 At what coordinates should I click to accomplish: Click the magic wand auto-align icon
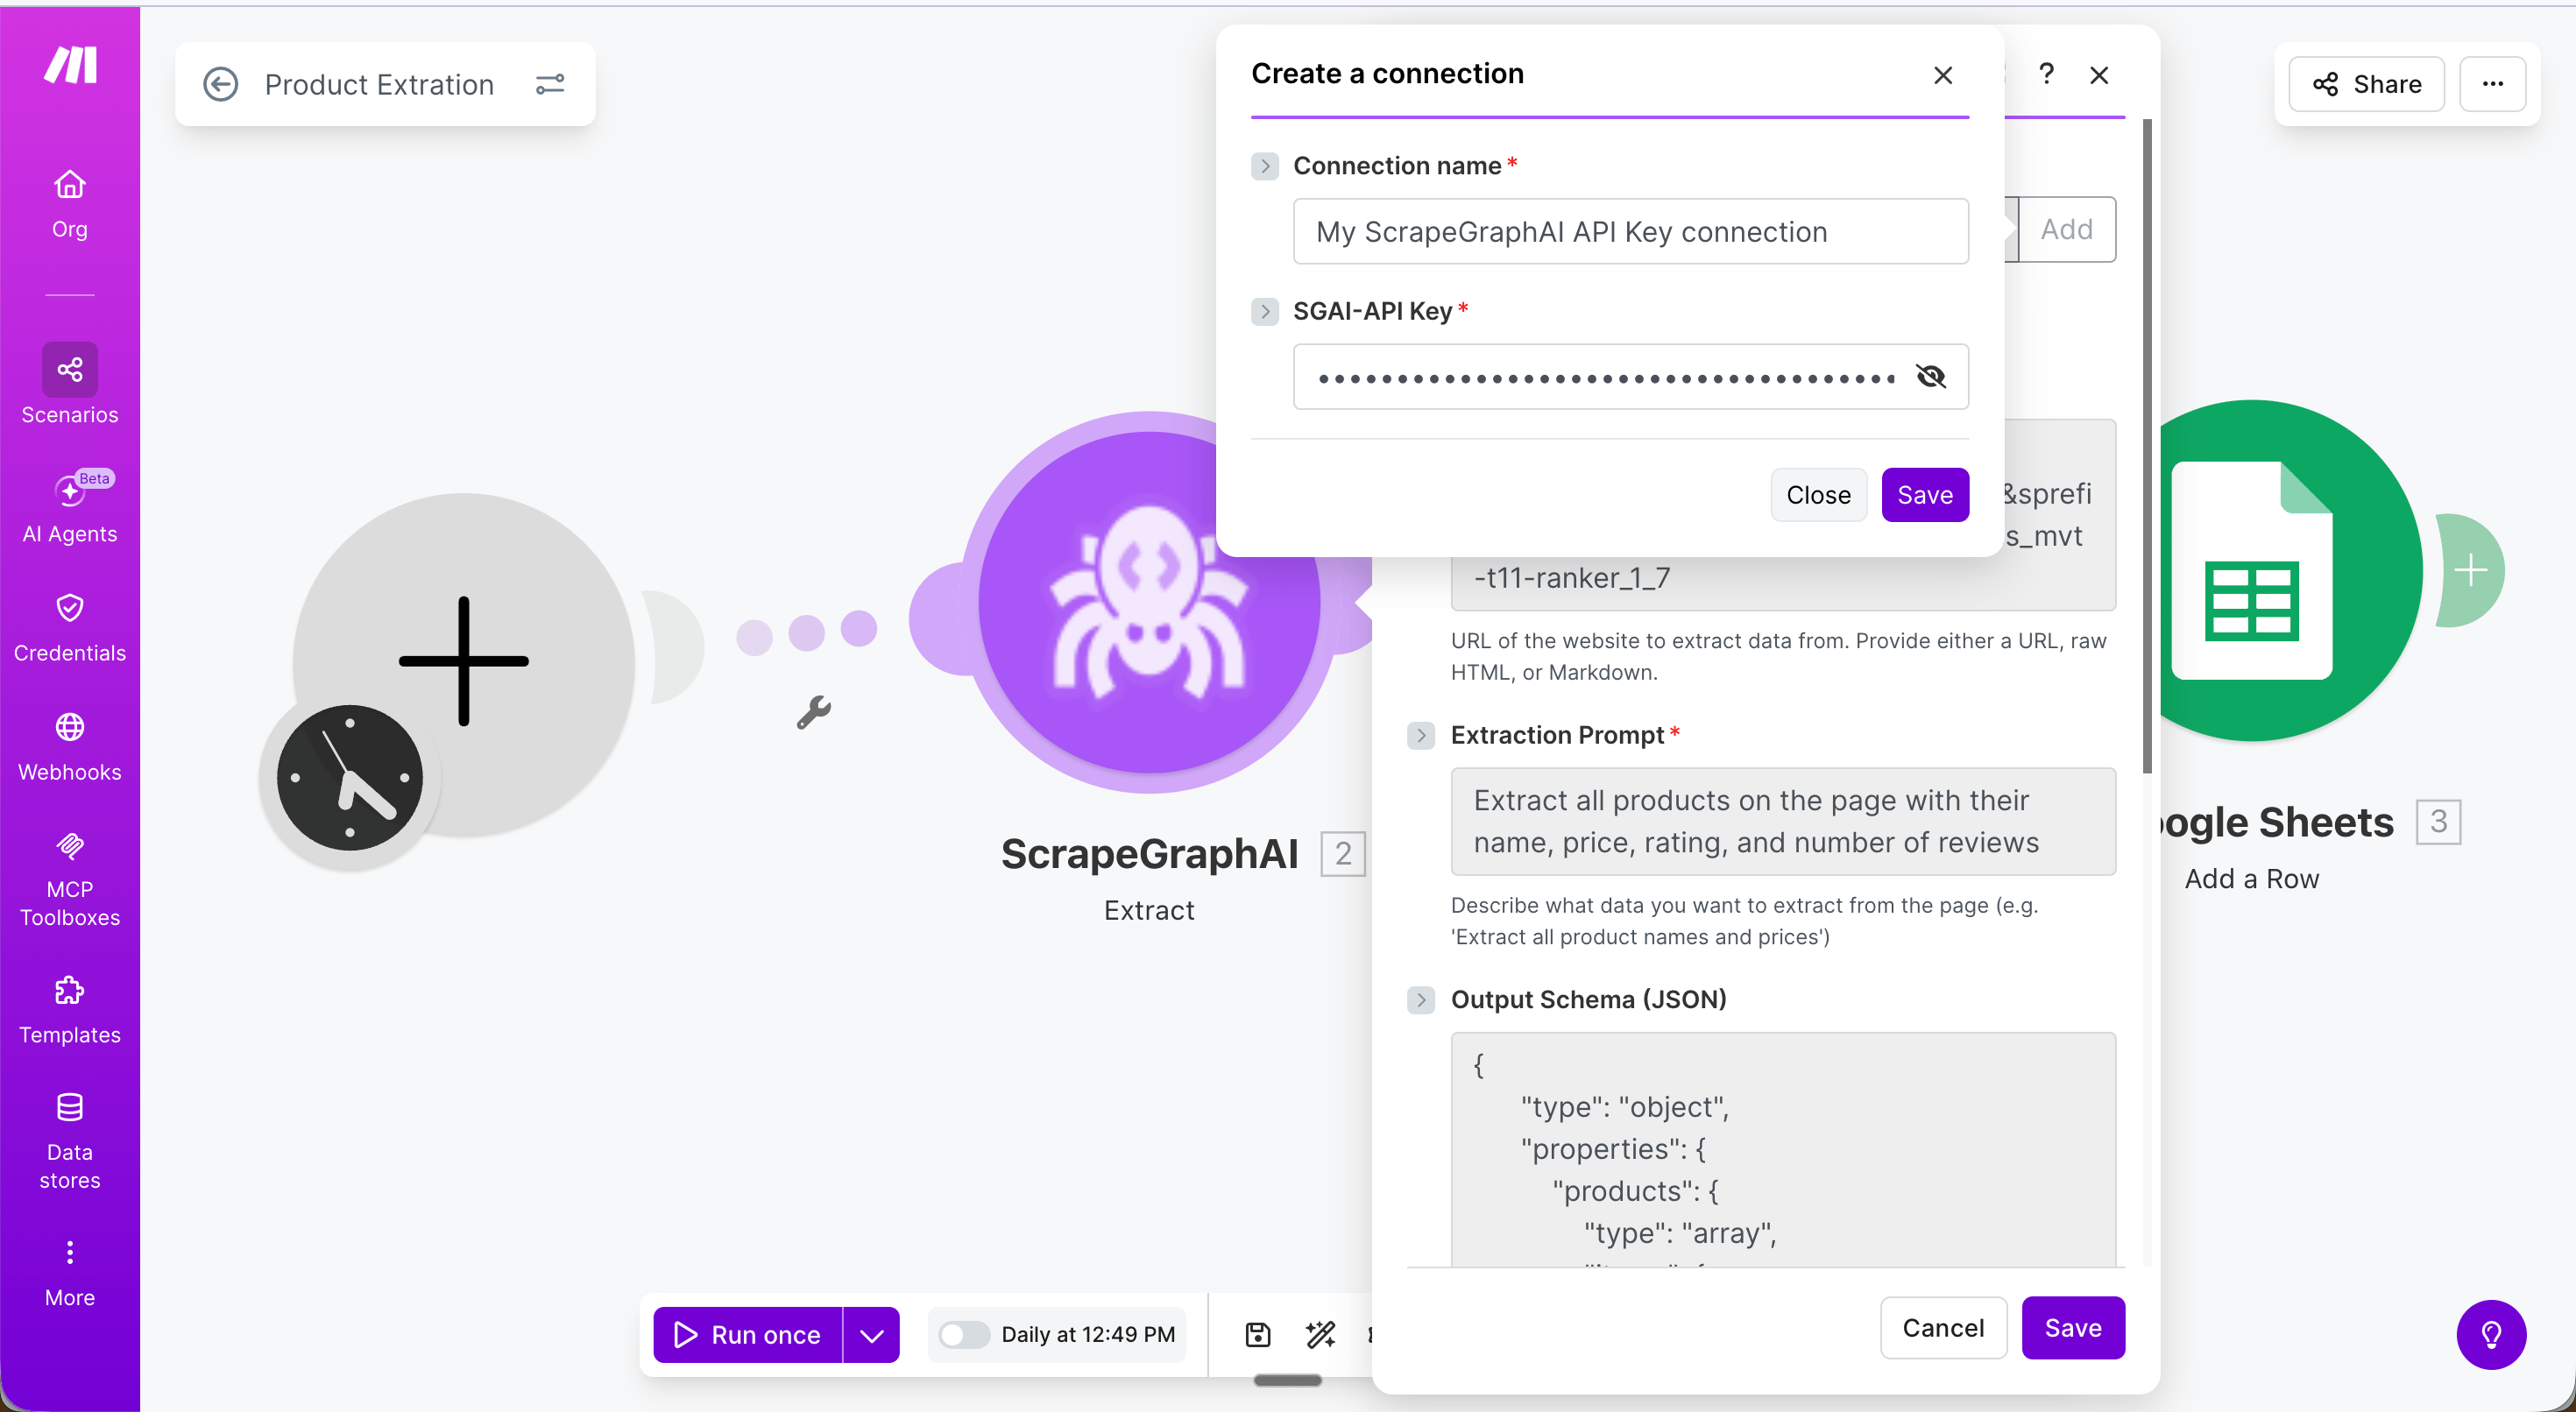click(x=1320, y=1334)
